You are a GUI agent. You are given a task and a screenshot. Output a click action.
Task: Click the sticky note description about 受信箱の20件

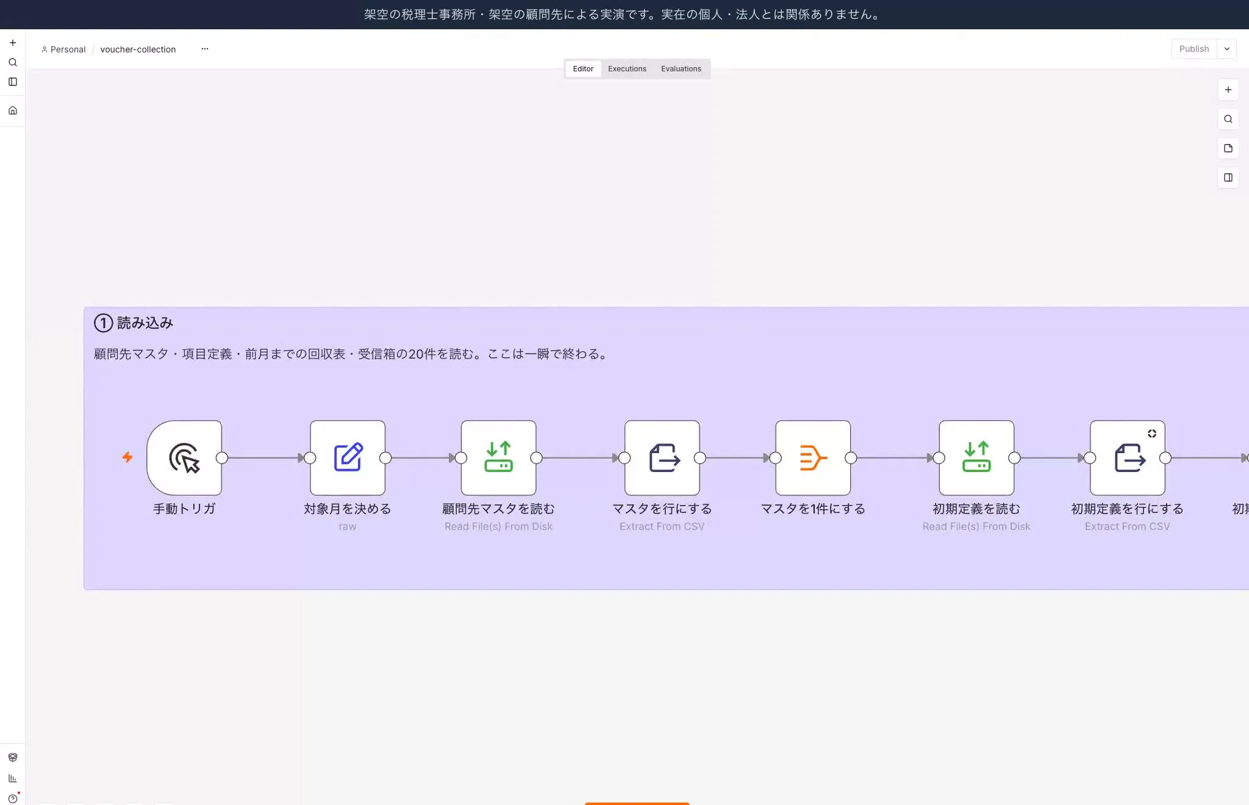pos(352,354)
